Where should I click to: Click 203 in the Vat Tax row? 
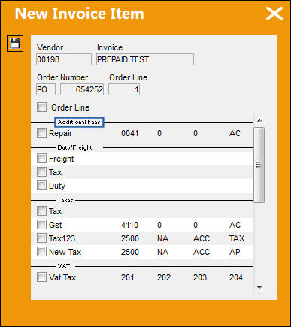pos(200,277)
